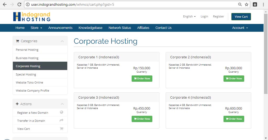
Task: Click the address bar URL field
Action: pyautogui.click(x=131, y=4)
